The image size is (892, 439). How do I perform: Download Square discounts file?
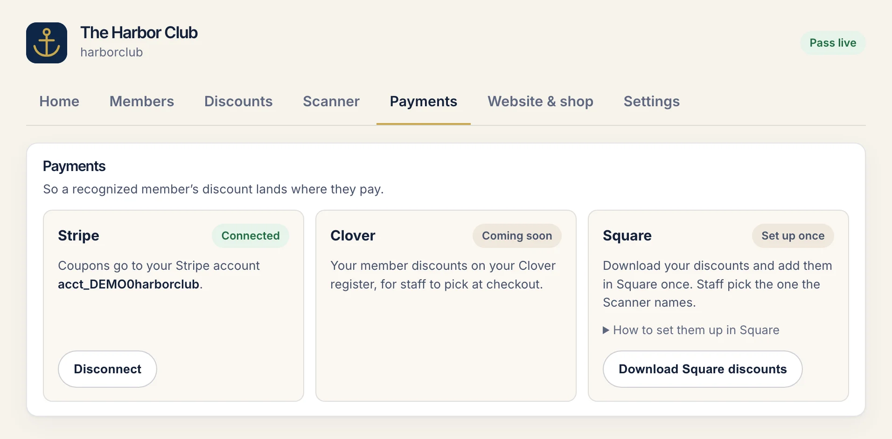coord(703,369)
